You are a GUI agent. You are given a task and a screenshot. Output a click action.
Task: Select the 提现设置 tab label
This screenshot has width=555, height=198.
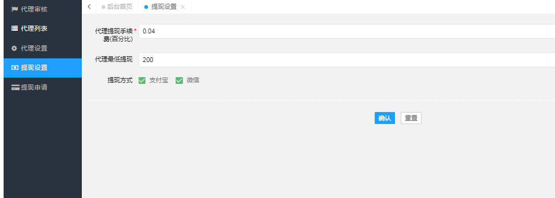point(164,7)
